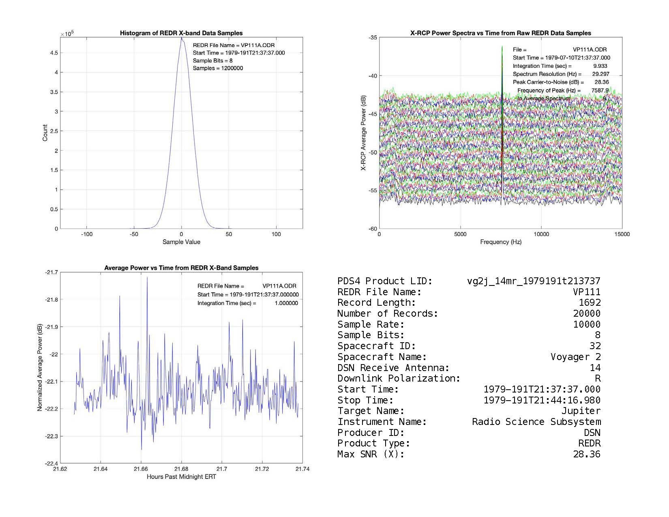Viewport: 669px width, 517px height.
Task: Click the 'Count' y-axis label on histogram
Action: (x=45, y=133)
